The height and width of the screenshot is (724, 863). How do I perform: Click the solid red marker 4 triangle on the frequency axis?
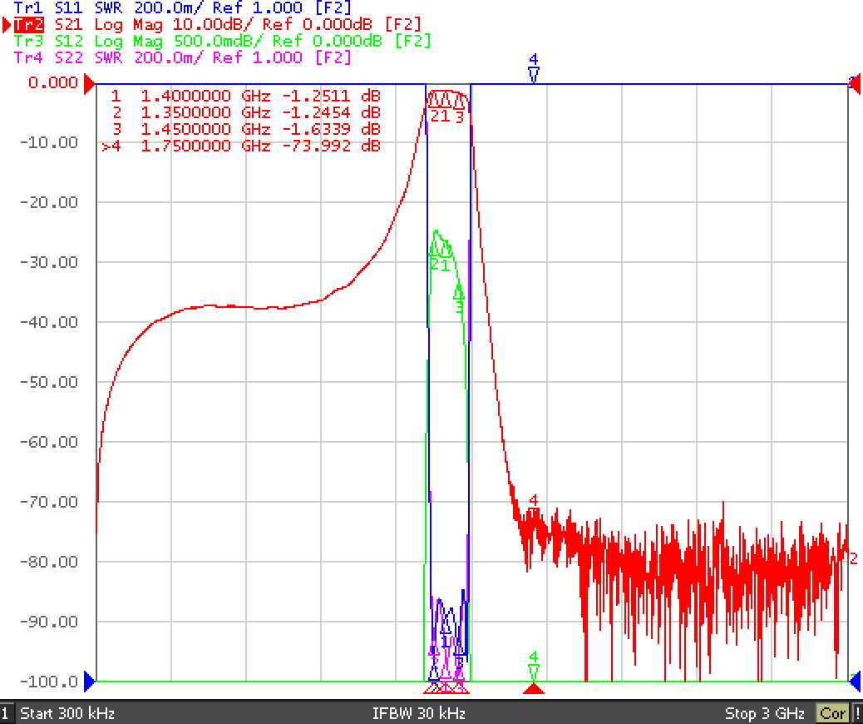tap(533, 688)
